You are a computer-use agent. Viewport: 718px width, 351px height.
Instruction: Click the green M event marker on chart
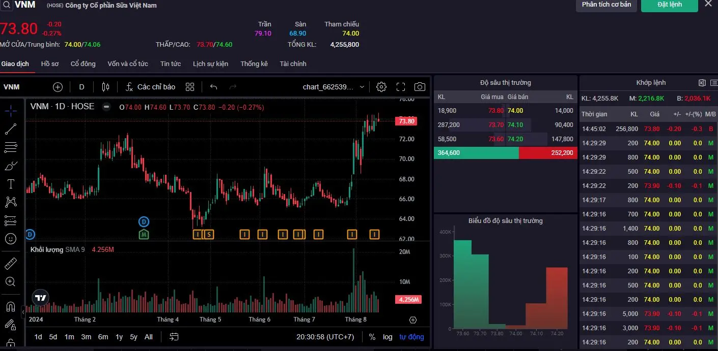click(x=144, y=234)
